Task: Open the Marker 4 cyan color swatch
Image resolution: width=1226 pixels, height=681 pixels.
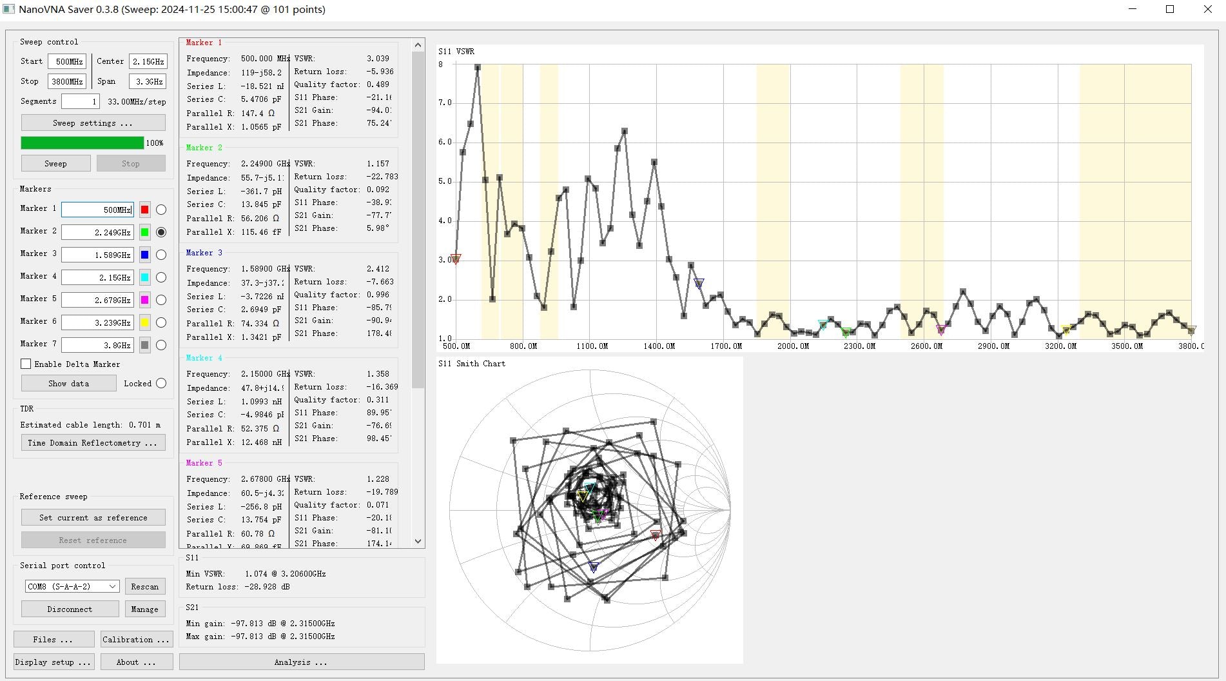Action: click(x=145, y=277)
